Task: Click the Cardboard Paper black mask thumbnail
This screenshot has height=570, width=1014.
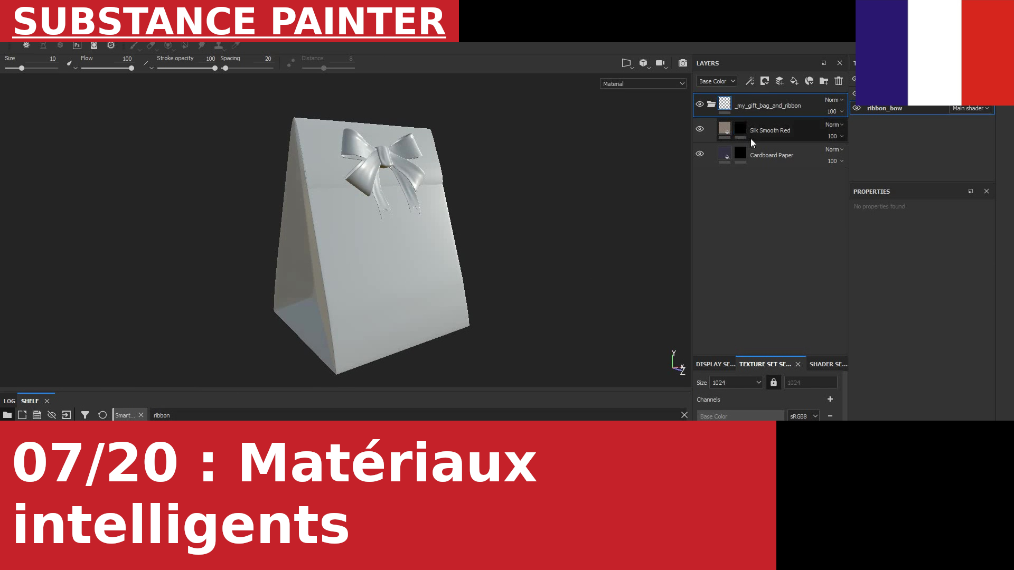Action: point(740,153)
